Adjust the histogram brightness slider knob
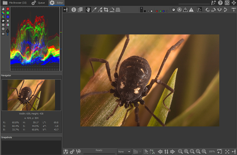This screenshot has height=155, width=237. point(8,31)
